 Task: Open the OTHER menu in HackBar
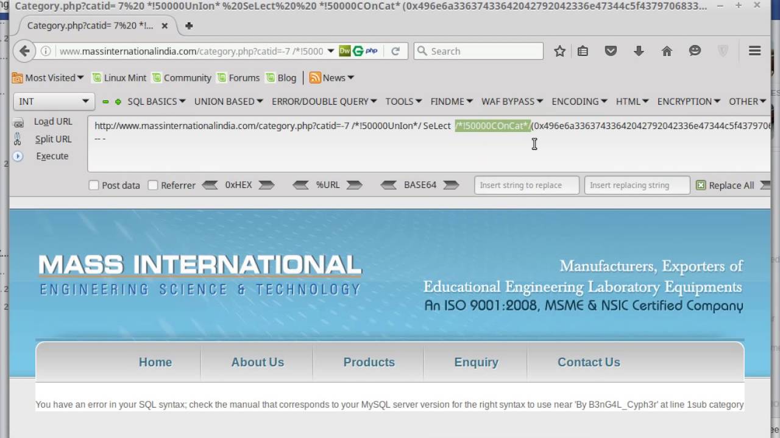[747, 102]
